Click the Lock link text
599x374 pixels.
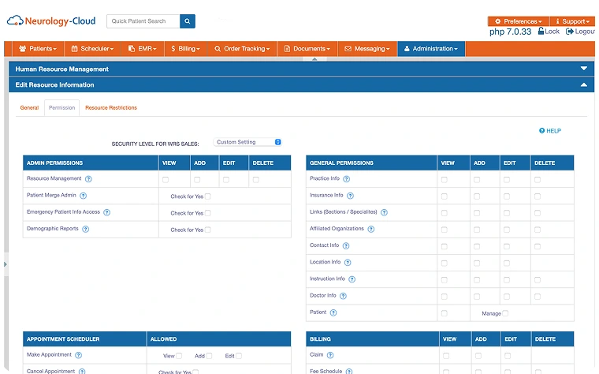[552, 32]
